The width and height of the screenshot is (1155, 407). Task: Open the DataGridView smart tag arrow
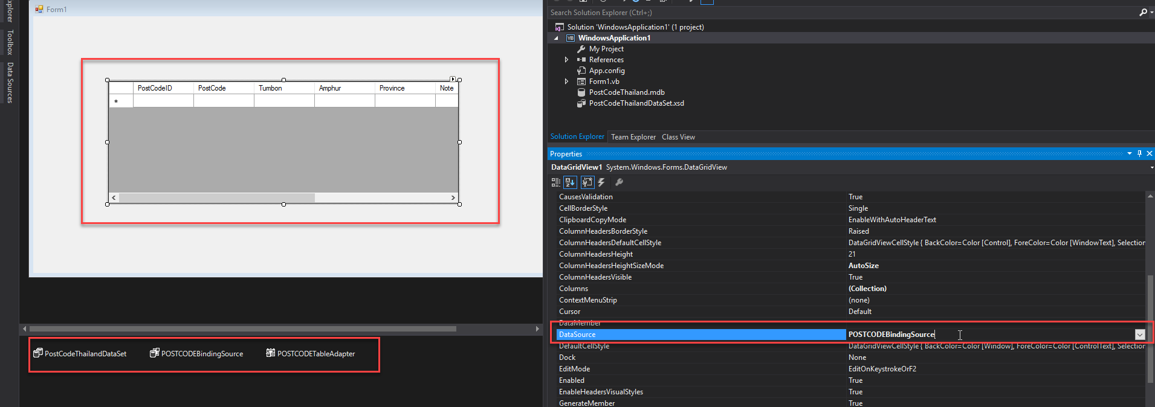click(x=453, y=79)
